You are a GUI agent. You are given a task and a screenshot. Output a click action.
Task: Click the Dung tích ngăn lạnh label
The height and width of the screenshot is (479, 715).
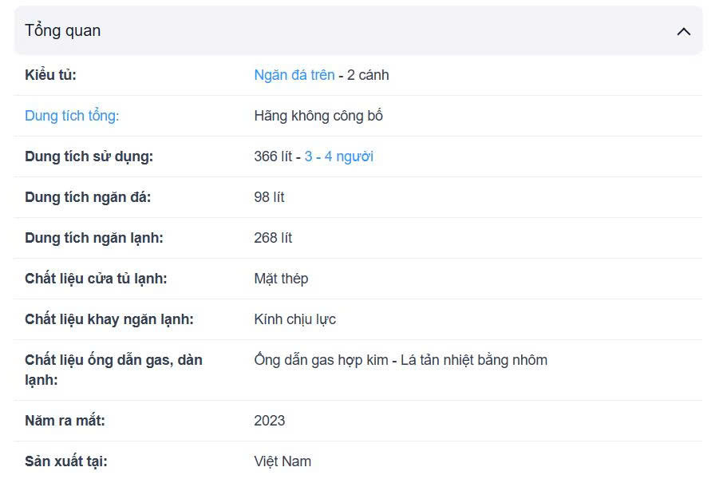click(94, 238)
